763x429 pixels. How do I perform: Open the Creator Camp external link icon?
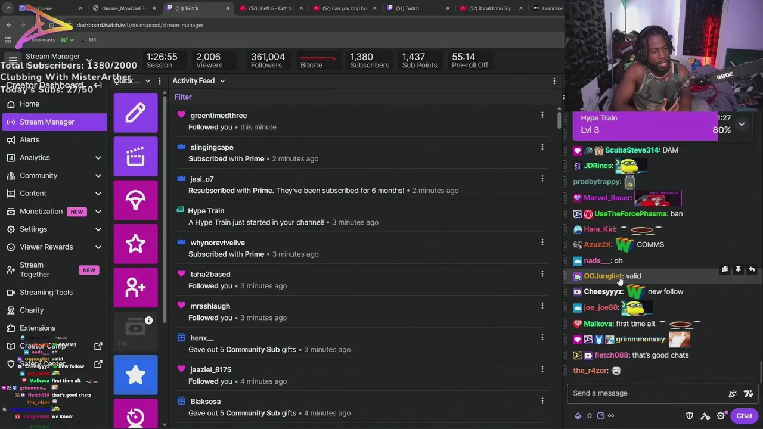[98, 346]
